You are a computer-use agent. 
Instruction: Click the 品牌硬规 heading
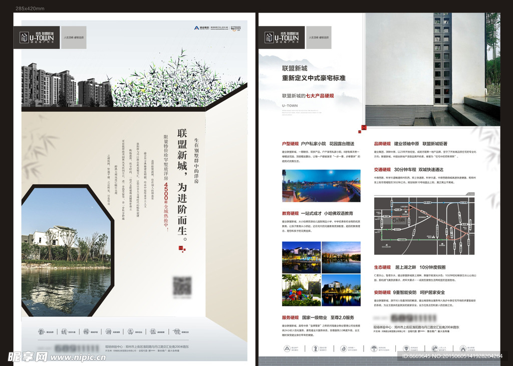click(382, 144)
